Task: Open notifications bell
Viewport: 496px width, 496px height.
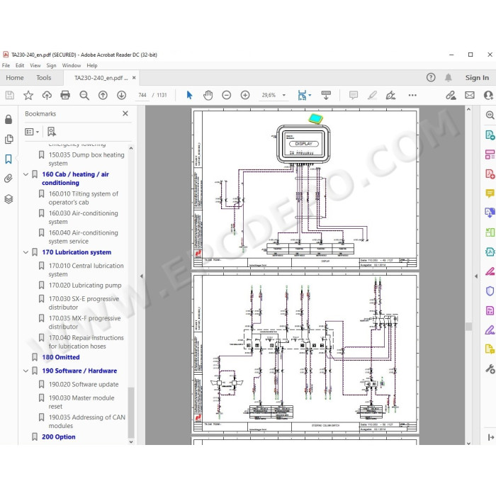Action: tap(449, 77)
